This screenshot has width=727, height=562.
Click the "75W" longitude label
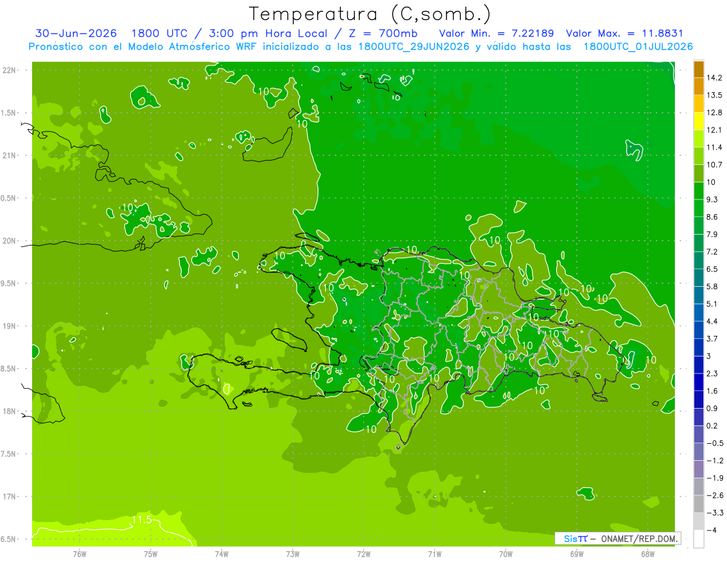point(151,554)
